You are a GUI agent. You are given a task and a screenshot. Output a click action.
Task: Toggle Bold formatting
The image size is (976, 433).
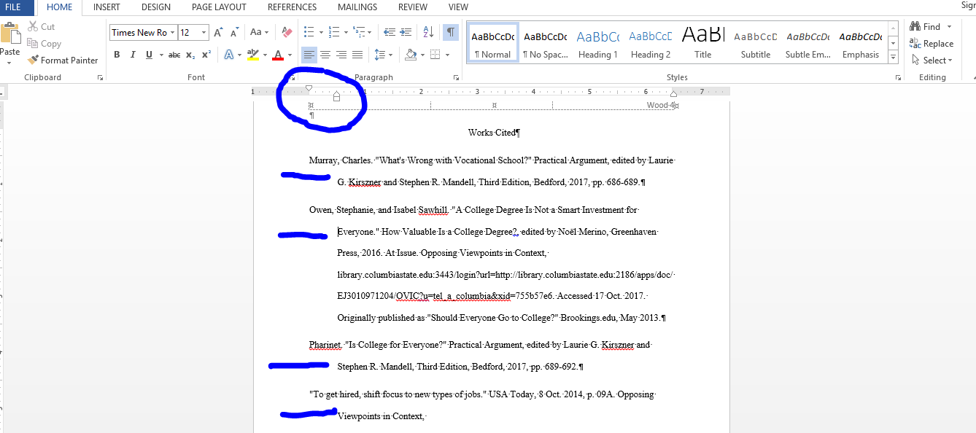[x=116, y=55]
